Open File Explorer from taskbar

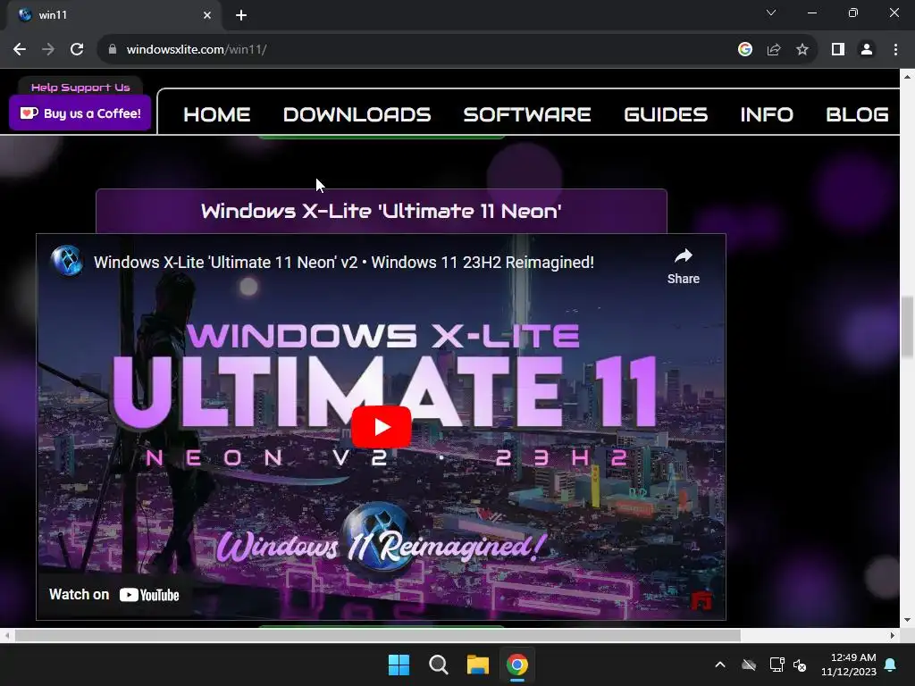pos(477,665)
